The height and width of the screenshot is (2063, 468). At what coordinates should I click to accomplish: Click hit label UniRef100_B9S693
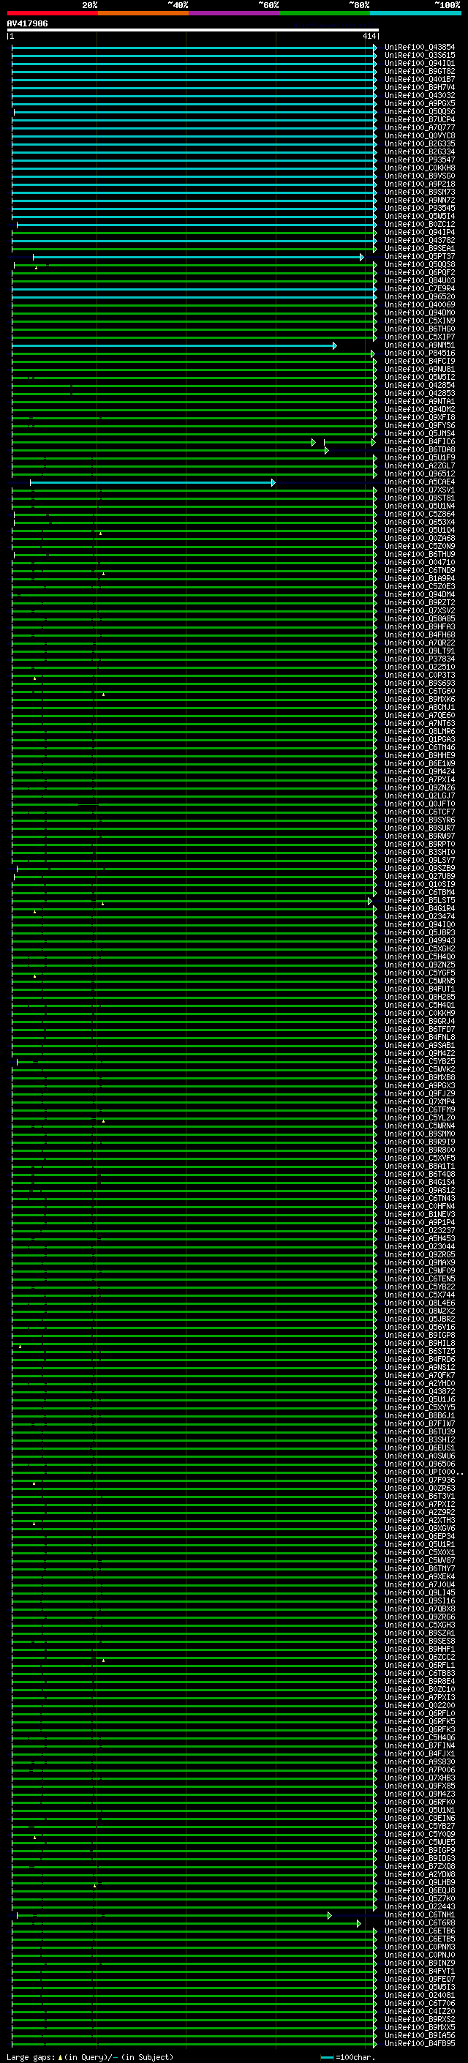coord(419,684)
